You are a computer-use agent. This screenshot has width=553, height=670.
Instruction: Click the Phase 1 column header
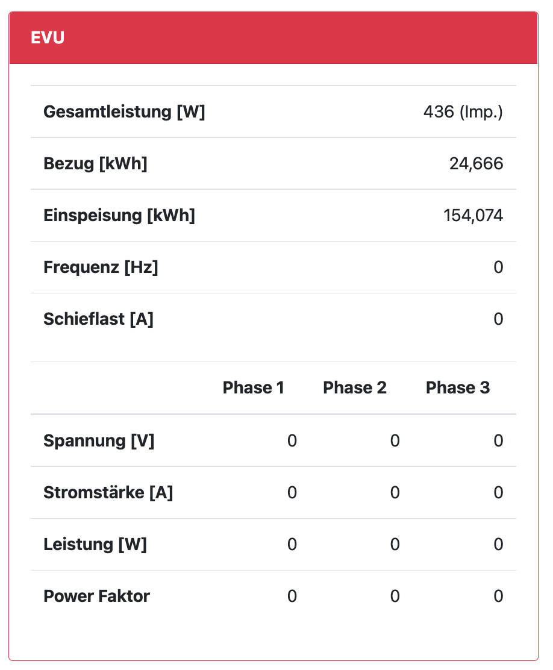click(253, 388)
